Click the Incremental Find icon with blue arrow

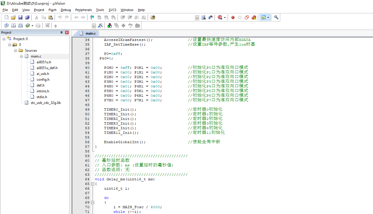click(x=211, y=17)
